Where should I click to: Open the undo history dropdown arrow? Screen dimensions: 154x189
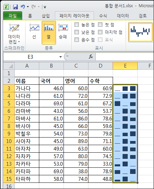click(28, 7)
